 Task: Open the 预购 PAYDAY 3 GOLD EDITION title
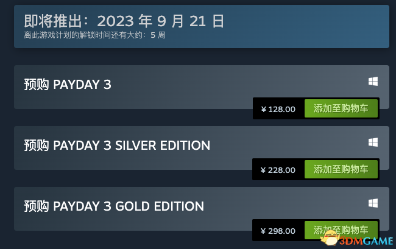point(113,206)
